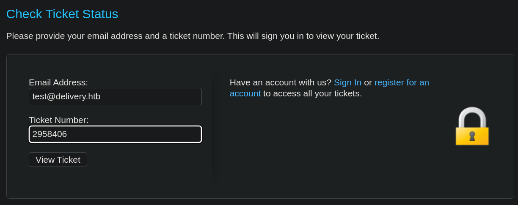The height and width of the screenshot is (205, 518).
Task: Click the View Ticket button
Action: tap(58, 160)
